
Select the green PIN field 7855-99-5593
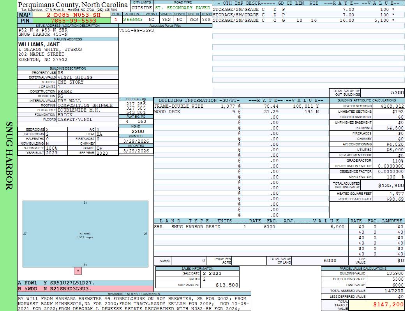pyautogui.click(x=73, y=21)
